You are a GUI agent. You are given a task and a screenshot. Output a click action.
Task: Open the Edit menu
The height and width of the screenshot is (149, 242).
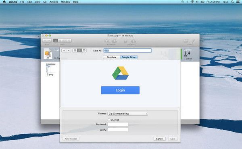tap(29, 2)
